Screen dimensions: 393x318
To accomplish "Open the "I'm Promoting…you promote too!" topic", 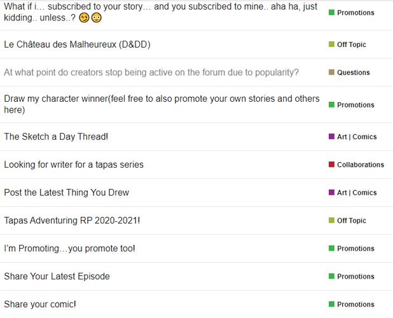I will [69, 249].
